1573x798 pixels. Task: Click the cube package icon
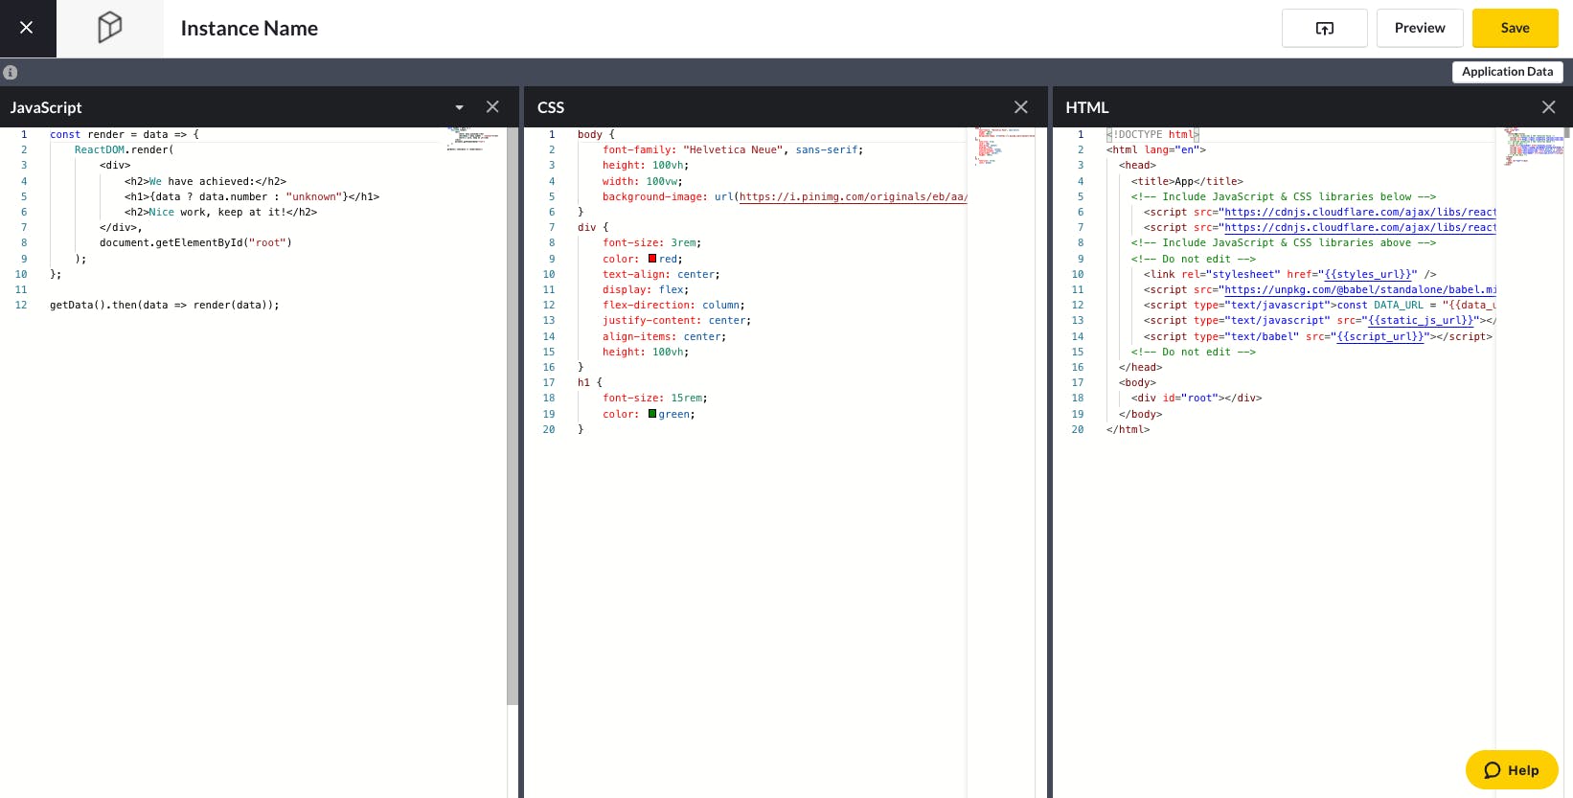click(x=110, y=27)
